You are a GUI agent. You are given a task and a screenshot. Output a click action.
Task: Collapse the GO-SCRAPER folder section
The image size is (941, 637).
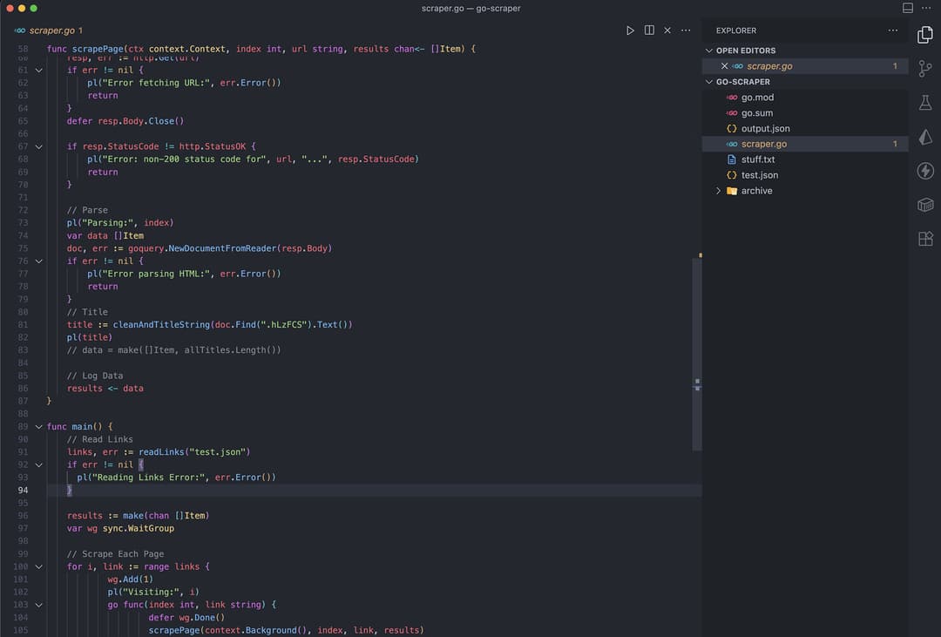click(x=708, y=81)
